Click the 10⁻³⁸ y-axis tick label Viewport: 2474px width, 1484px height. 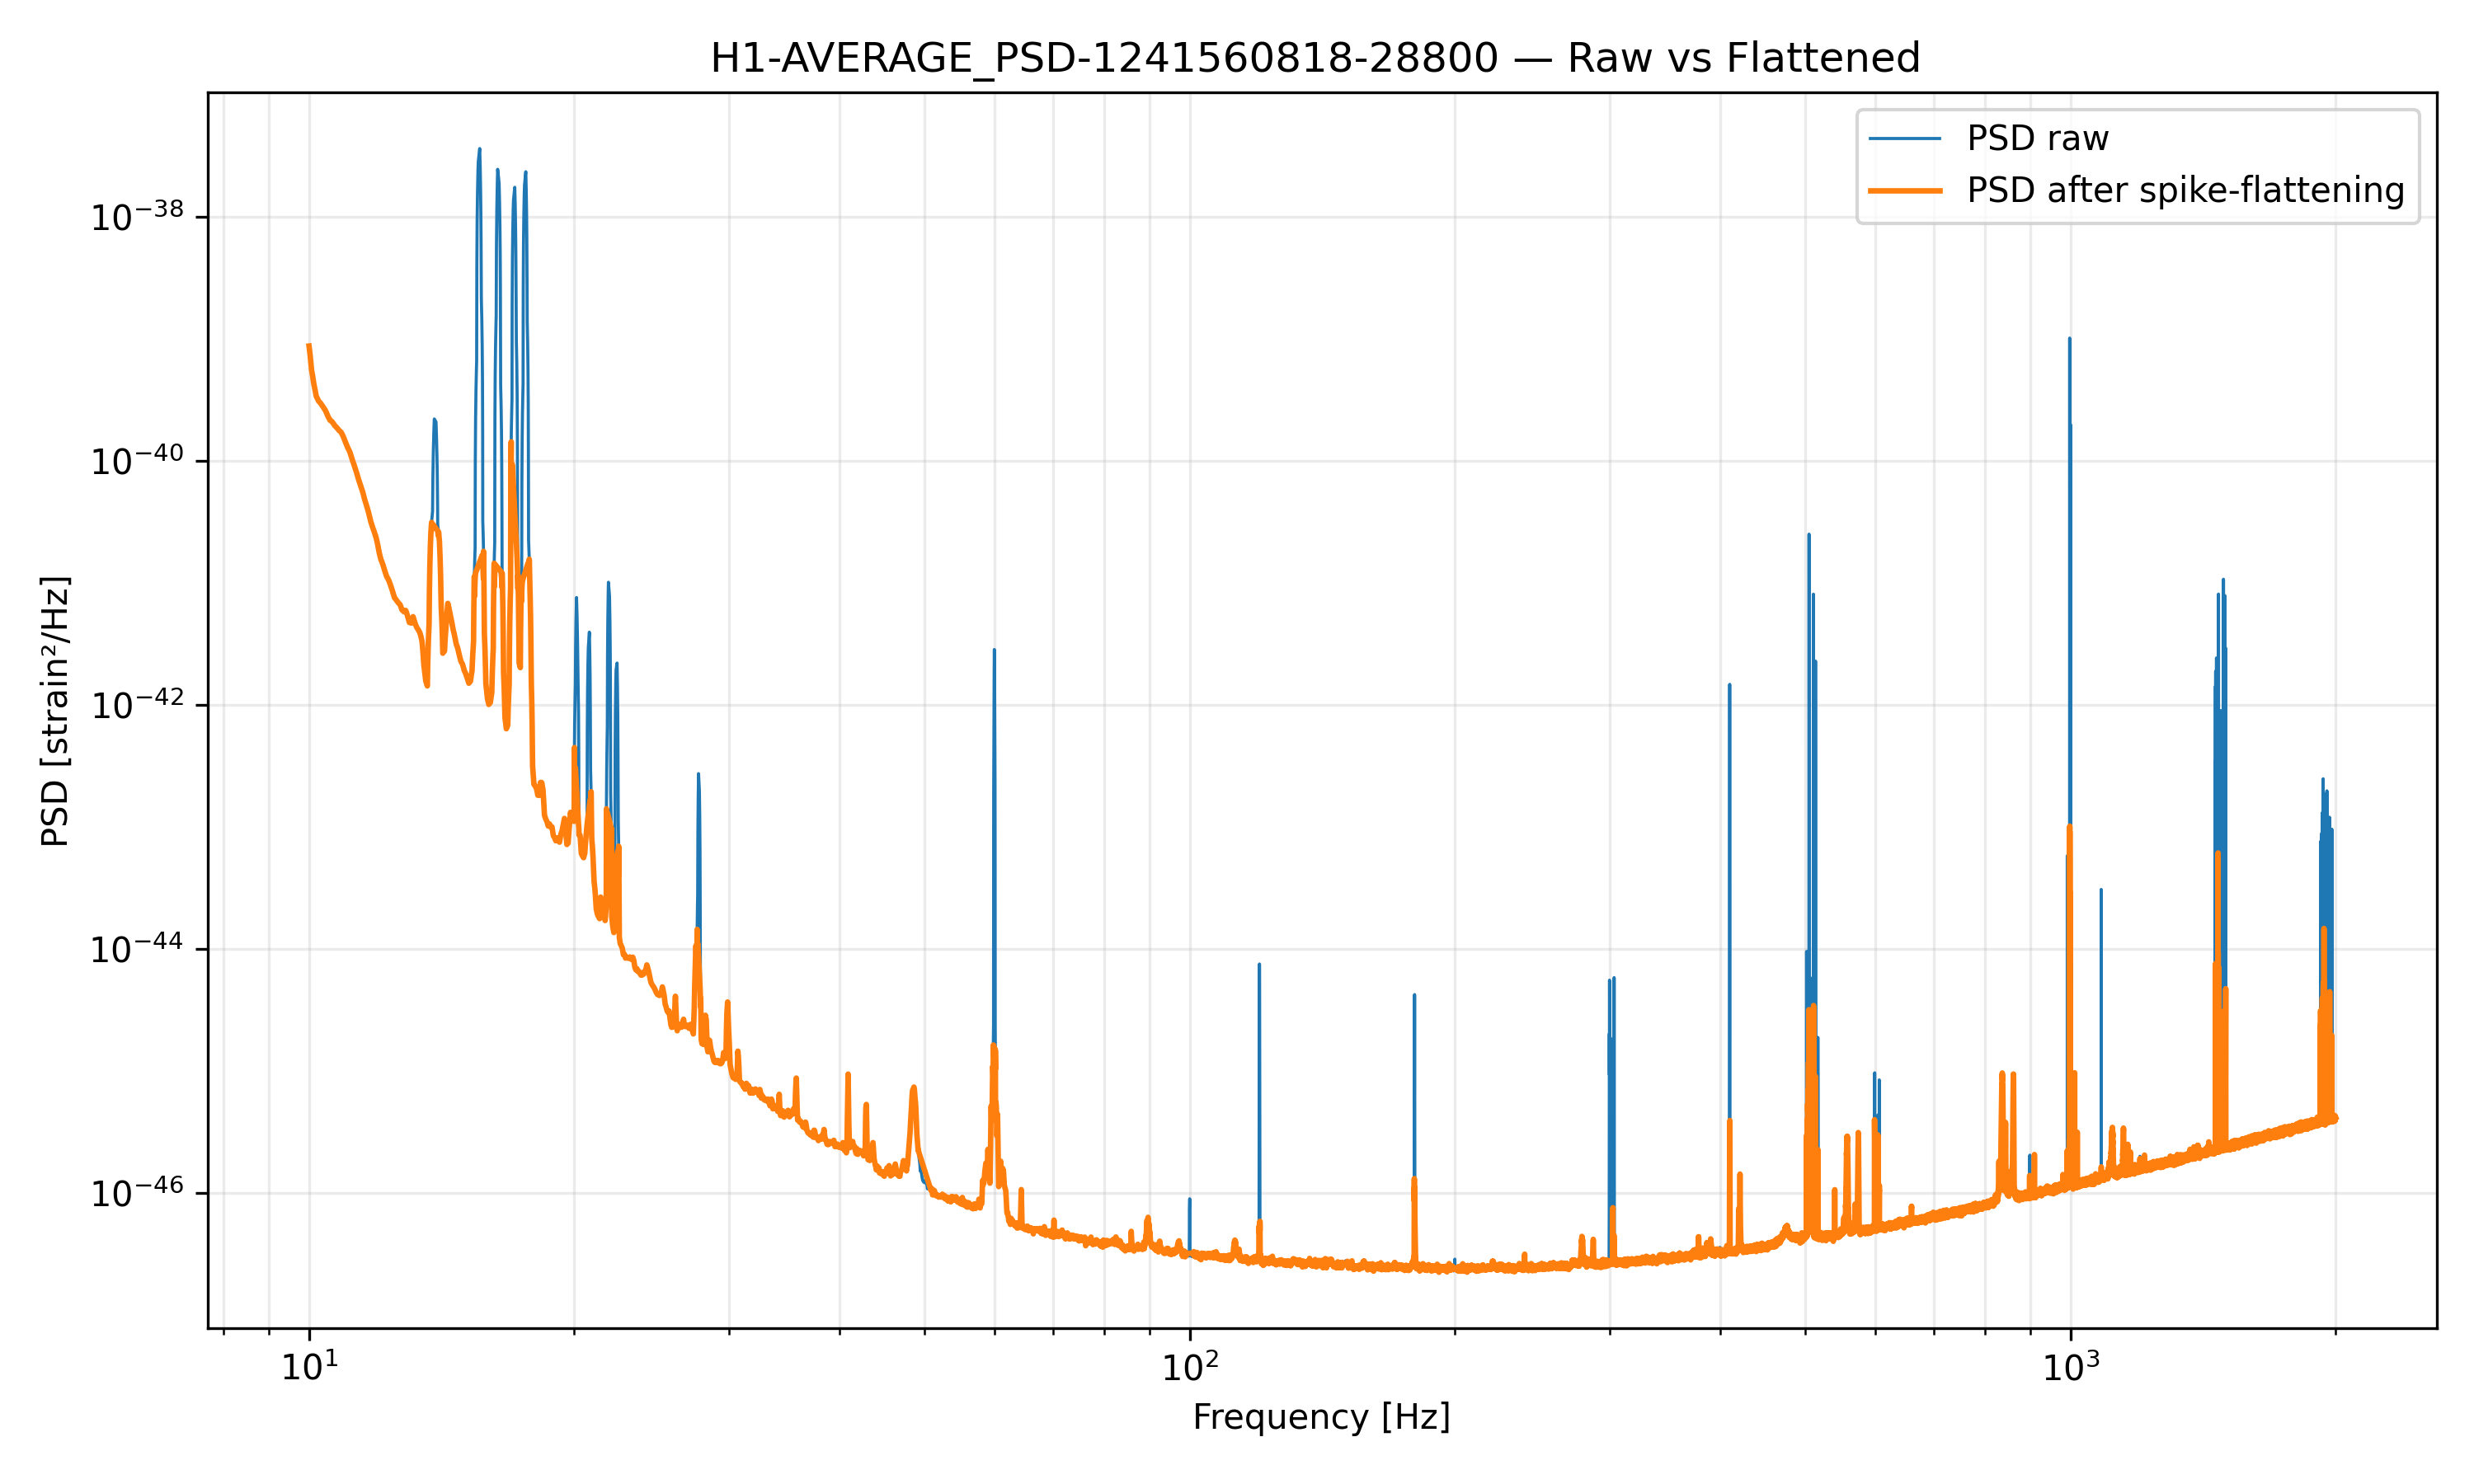137,217
